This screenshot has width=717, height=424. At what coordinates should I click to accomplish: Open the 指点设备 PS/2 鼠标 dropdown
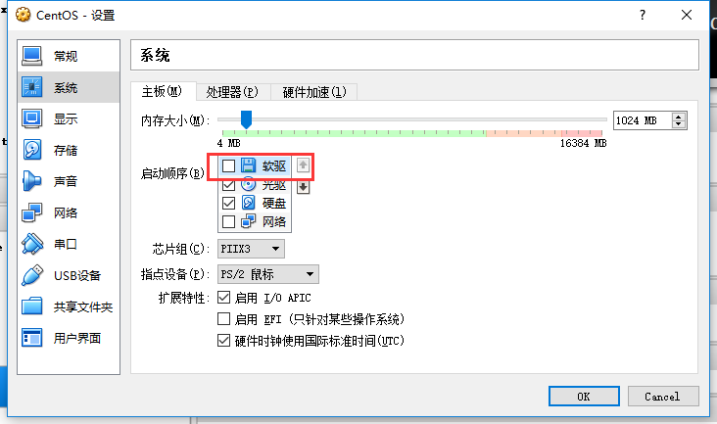pyautogui.click(x=268, y=274)
